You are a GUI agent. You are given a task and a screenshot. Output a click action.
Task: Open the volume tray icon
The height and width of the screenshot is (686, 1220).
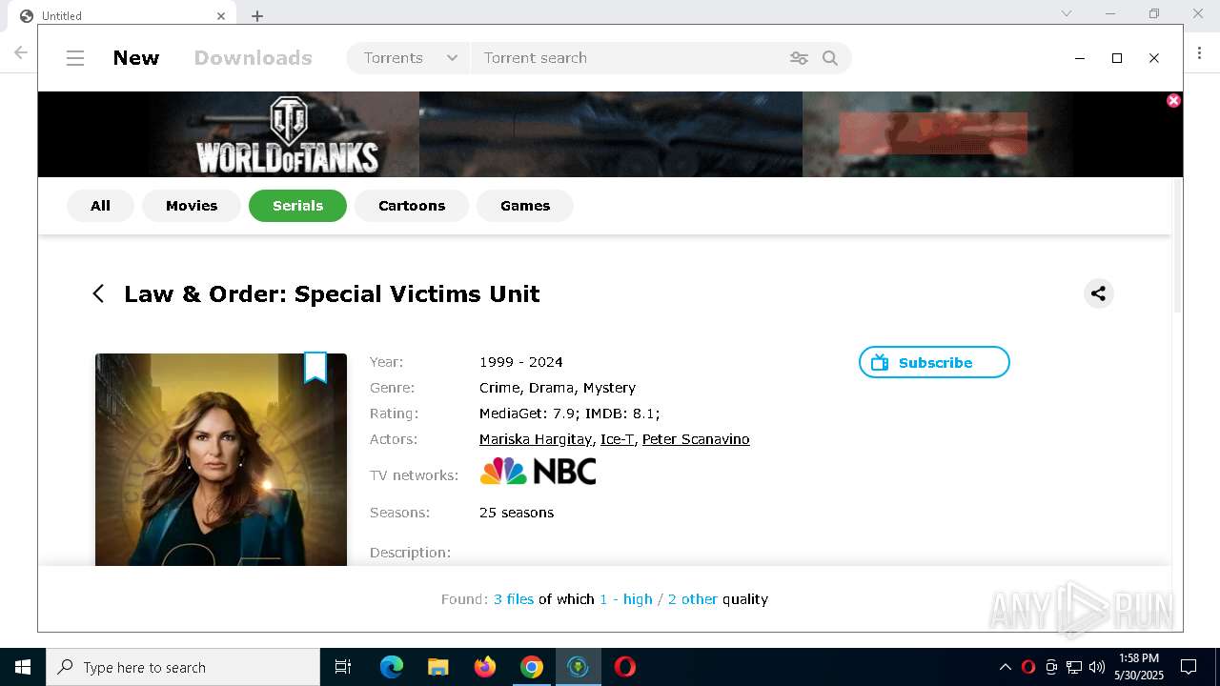click(x=1097, y=667)
